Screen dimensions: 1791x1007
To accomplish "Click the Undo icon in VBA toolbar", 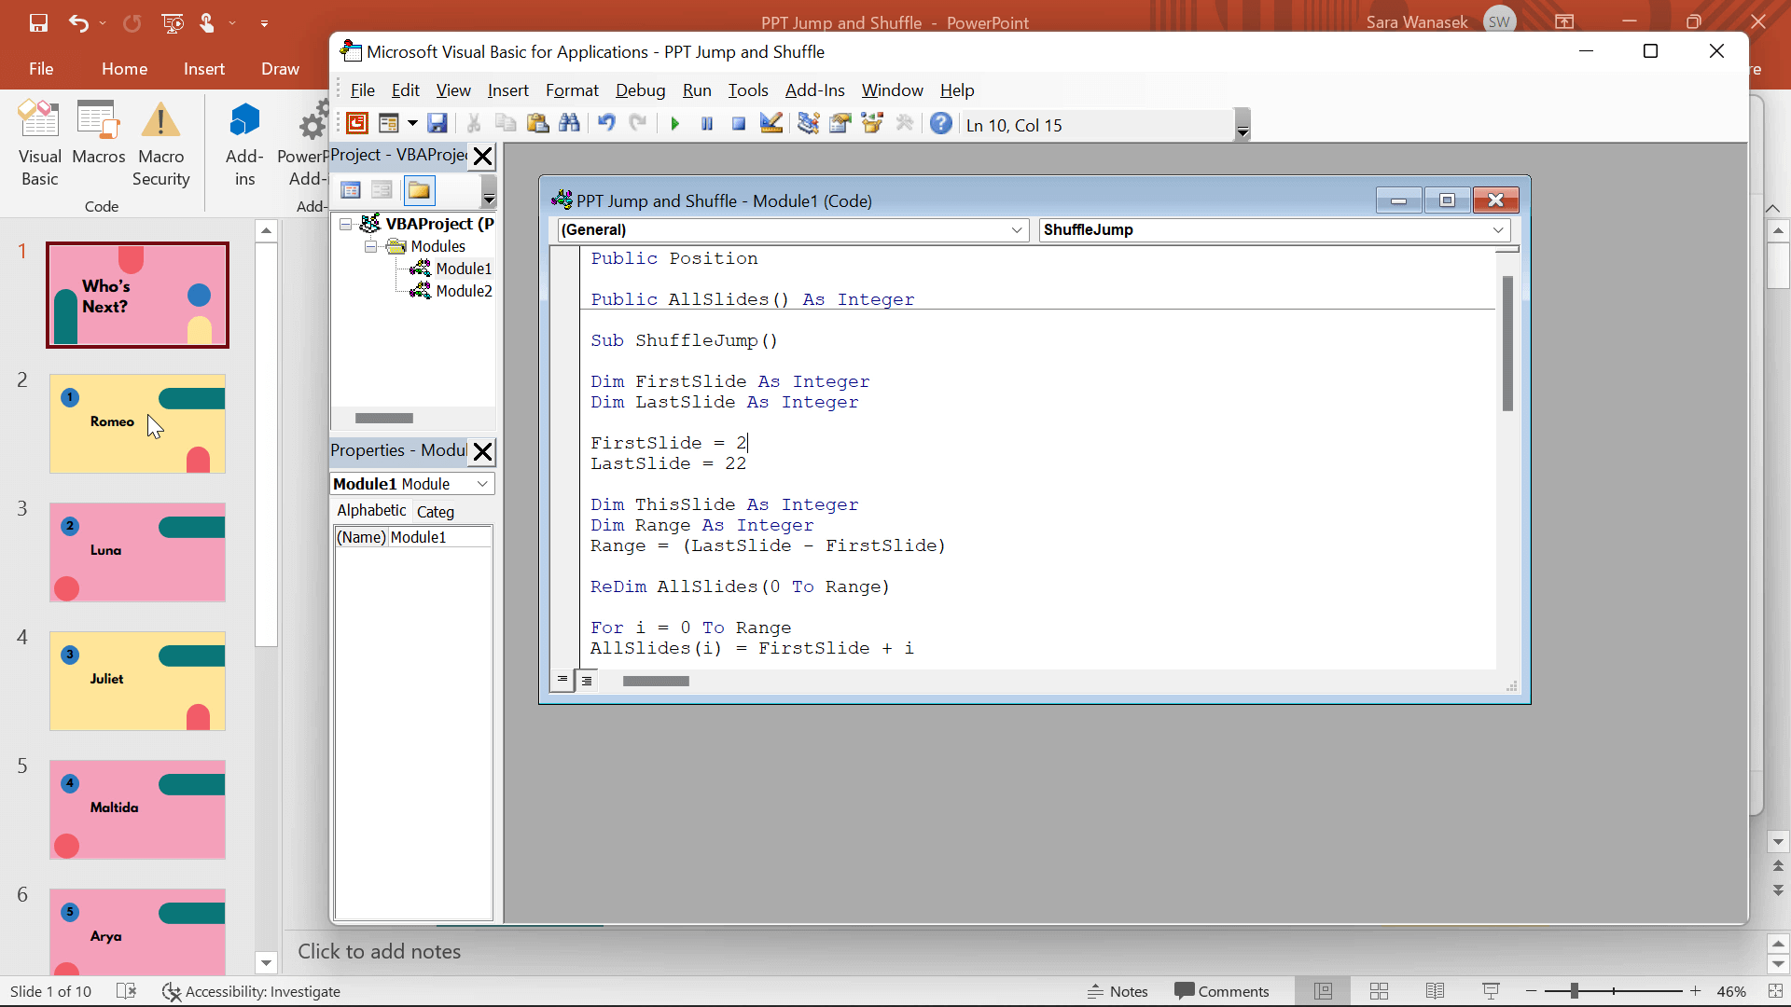I will [606, 124].
